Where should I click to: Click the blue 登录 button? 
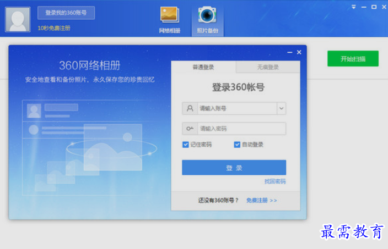click(x=234, y=168)
